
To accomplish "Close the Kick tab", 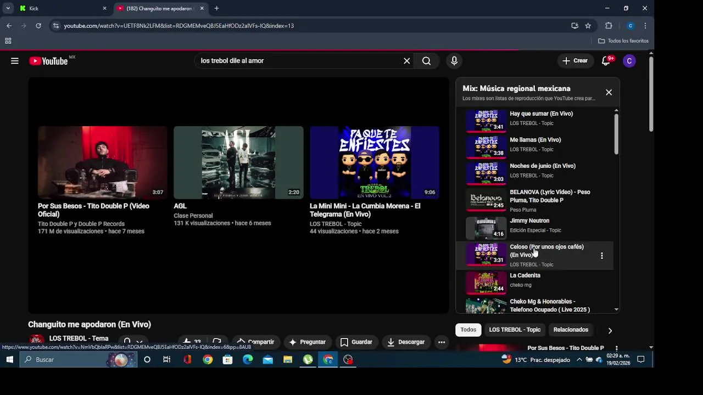I will [x=104, y=8].
